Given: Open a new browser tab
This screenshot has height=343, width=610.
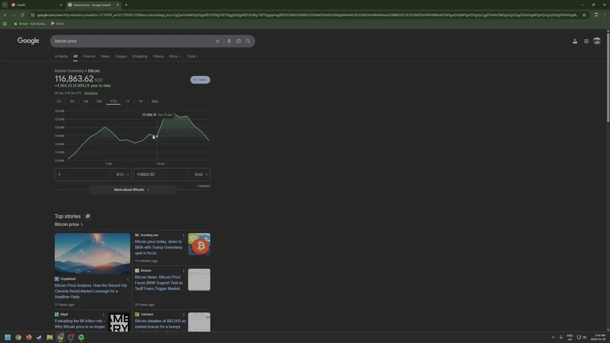Looking at the screenshot, I should (x=126, y=5).
